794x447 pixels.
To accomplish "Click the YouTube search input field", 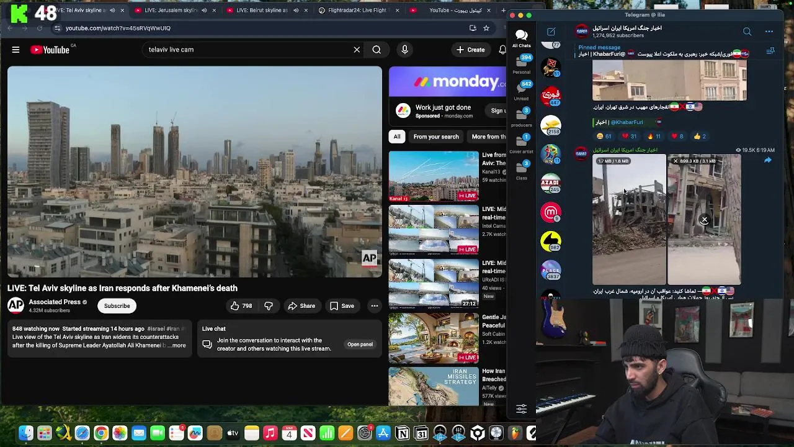I will point(248,50).
